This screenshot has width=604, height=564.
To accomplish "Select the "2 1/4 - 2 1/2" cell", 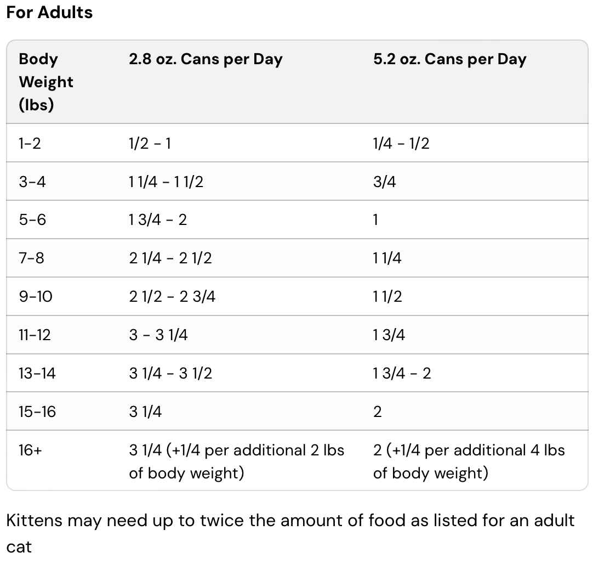I will point(170,258).
